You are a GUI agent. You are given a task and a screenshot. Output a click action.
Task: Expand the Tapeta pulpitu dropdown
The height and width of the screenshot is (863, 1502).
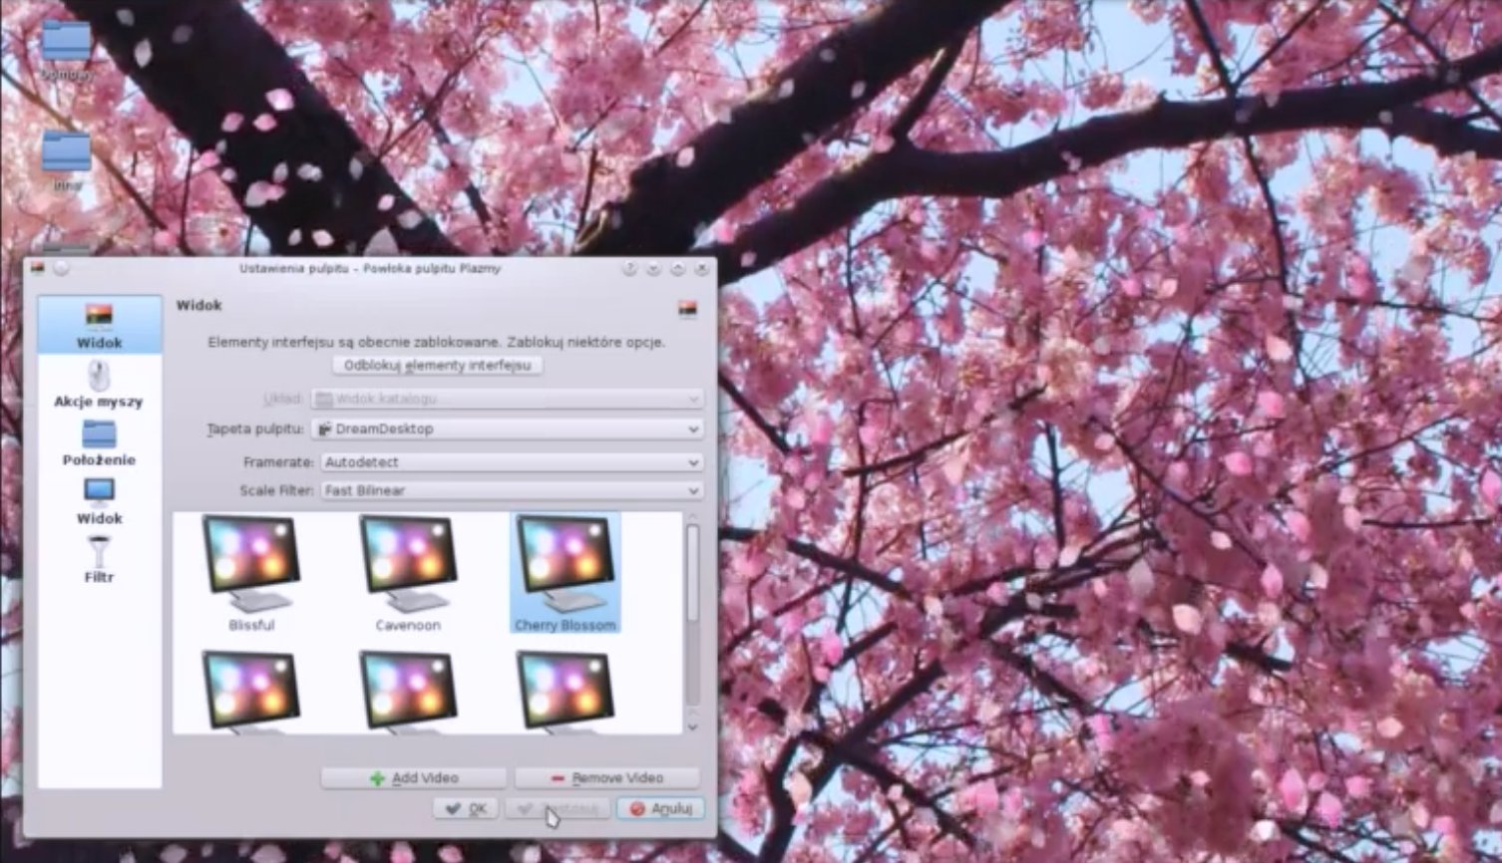click(x=508, y=429)
